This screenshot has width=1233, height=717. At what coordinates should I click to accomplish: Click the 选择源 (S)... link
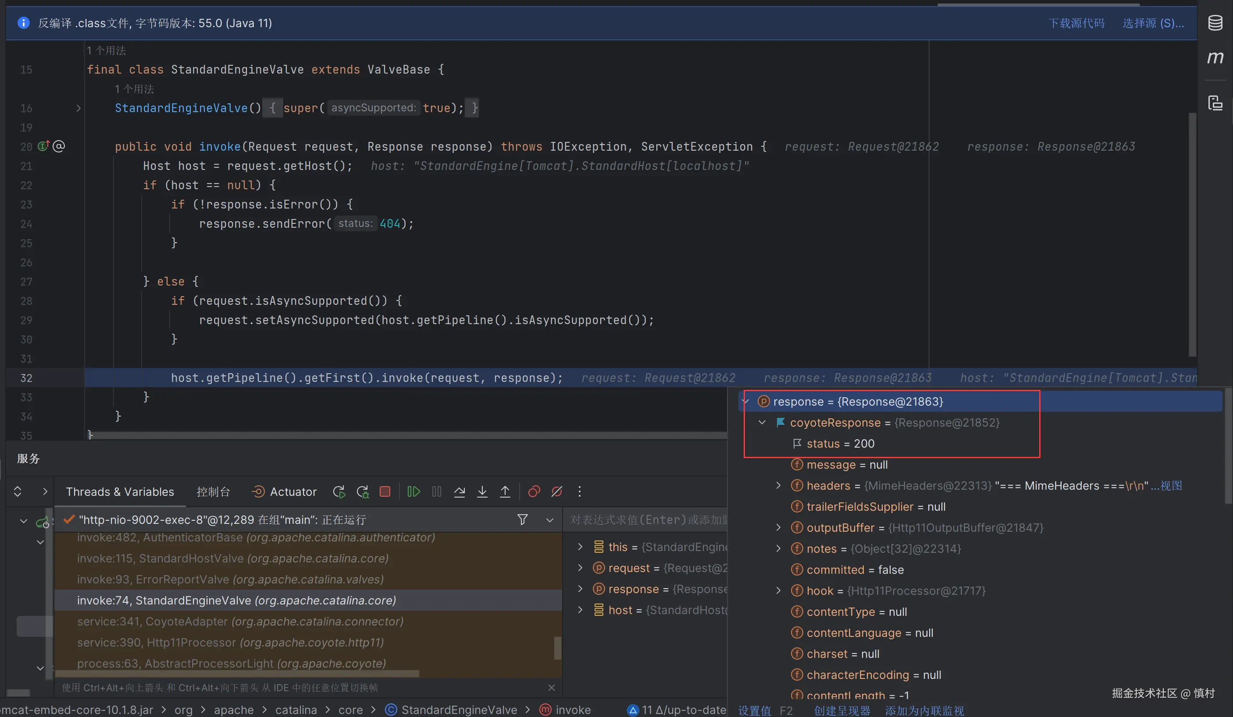point(1153,24)
